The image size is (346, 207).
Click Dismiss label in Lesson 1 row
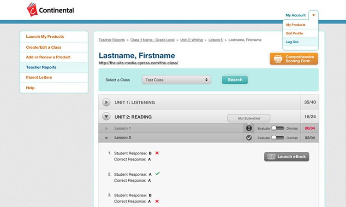coord(292,128)
